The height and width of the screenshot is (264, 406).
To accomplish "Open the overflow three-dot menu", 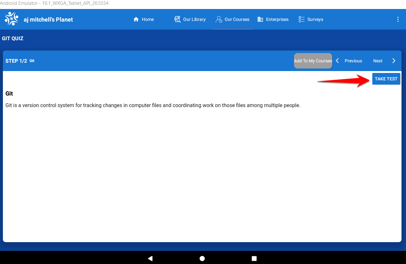I will click(398, 19).
